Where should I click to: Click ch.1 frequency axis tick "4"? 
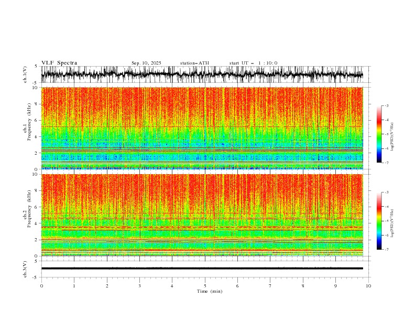pos(36,137)
